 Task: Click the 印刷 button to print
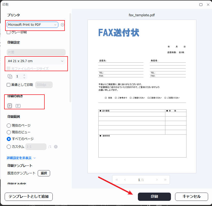[x=154, y=196]
